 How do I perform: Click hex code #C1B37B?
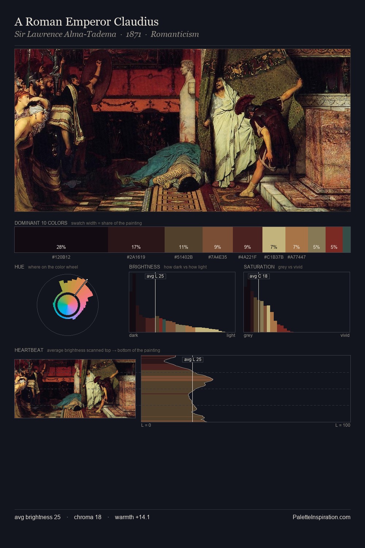click(274, 257)
